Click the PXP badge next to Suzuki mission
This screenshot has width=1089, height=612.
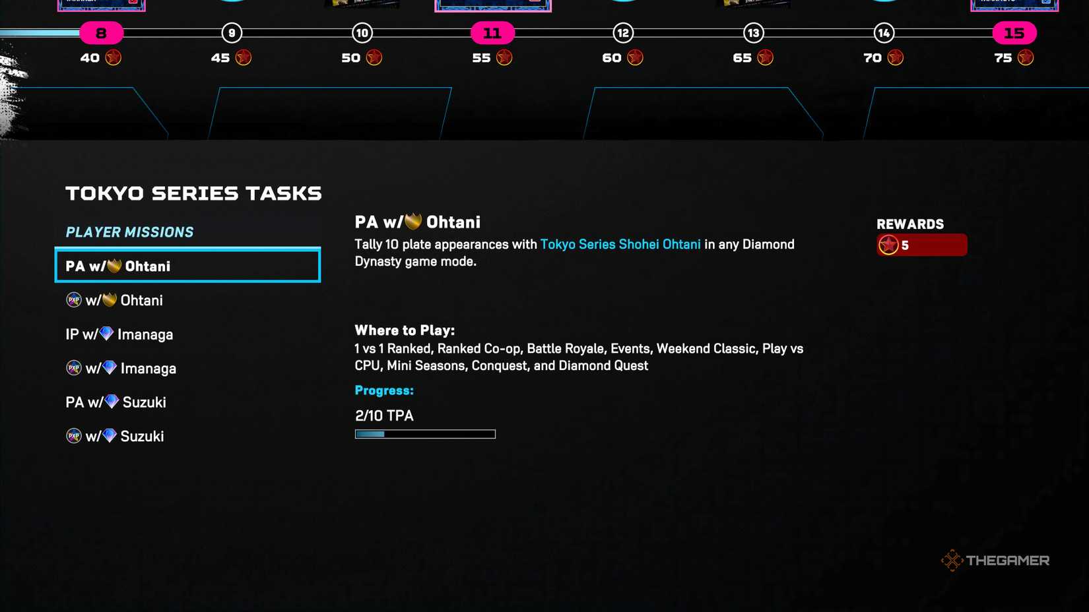coord(73,435)
